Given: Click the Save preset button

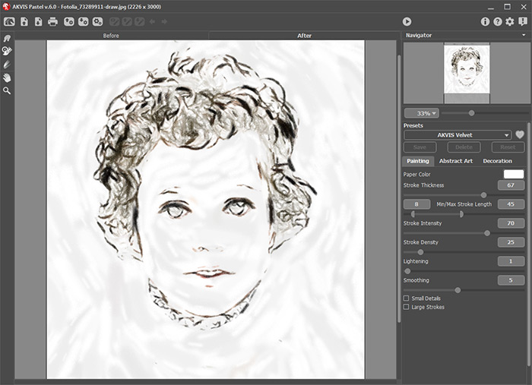Looking at the screenshot, I should click(420, 147).
